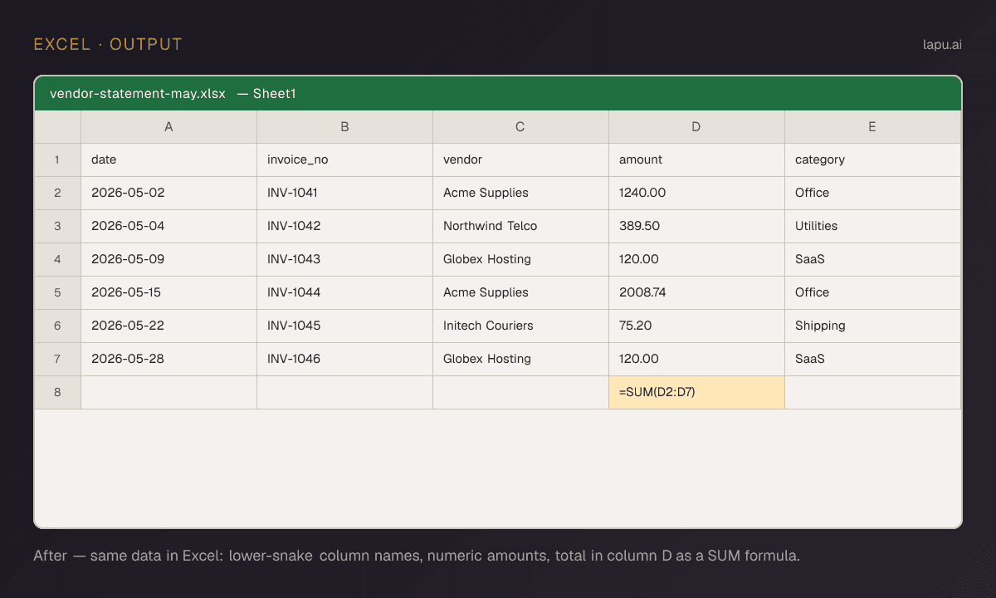996x598 pixels.
Task: Click the amount 2008.74
Action: (x=697, y=293)
